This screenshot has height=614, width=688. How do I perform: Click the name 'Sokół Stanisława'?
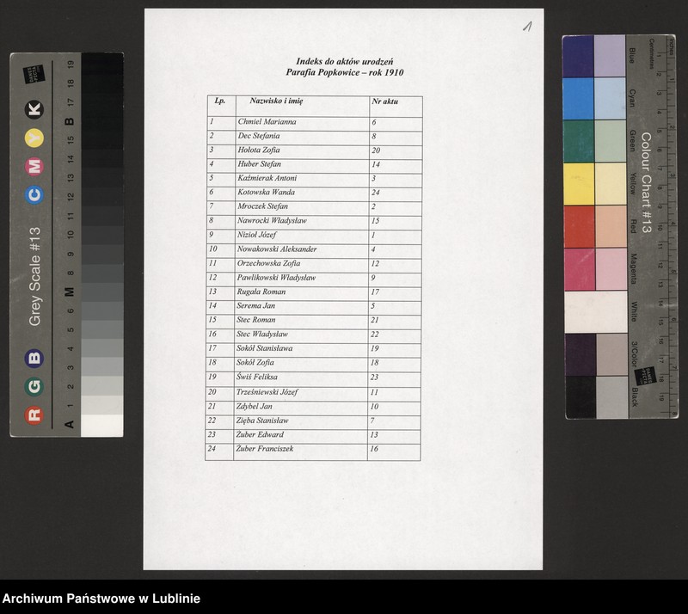click(264, 348)
